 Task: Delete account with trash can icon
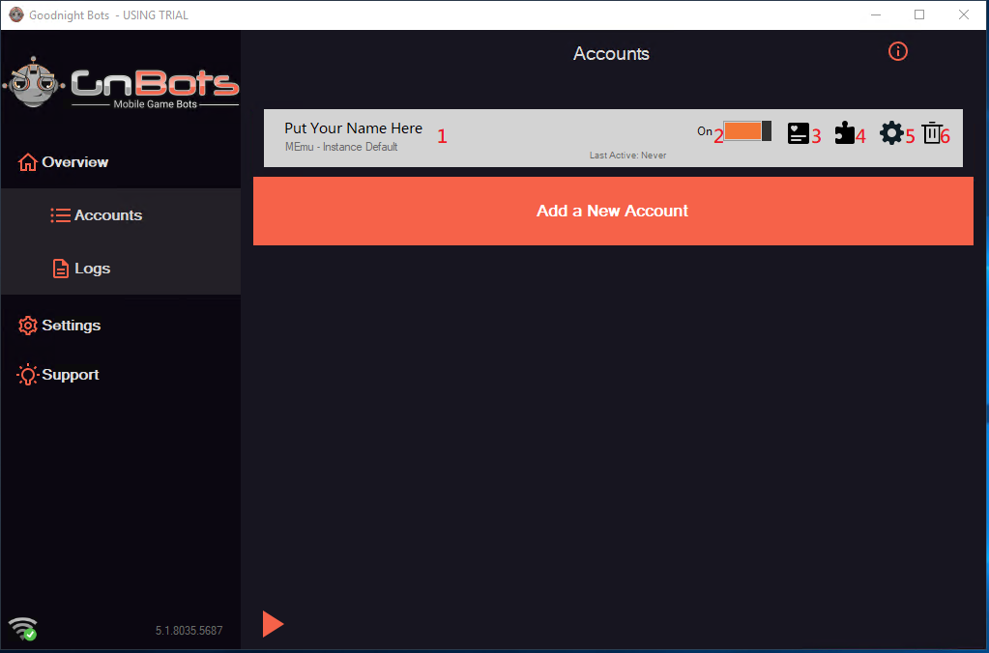(x=931, y=133)
